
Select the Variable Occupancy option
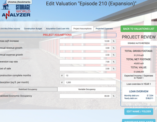pos(87,89)
